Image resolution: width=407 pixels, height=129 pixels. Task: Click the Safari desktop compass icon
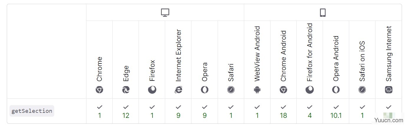tap(231, 90)
